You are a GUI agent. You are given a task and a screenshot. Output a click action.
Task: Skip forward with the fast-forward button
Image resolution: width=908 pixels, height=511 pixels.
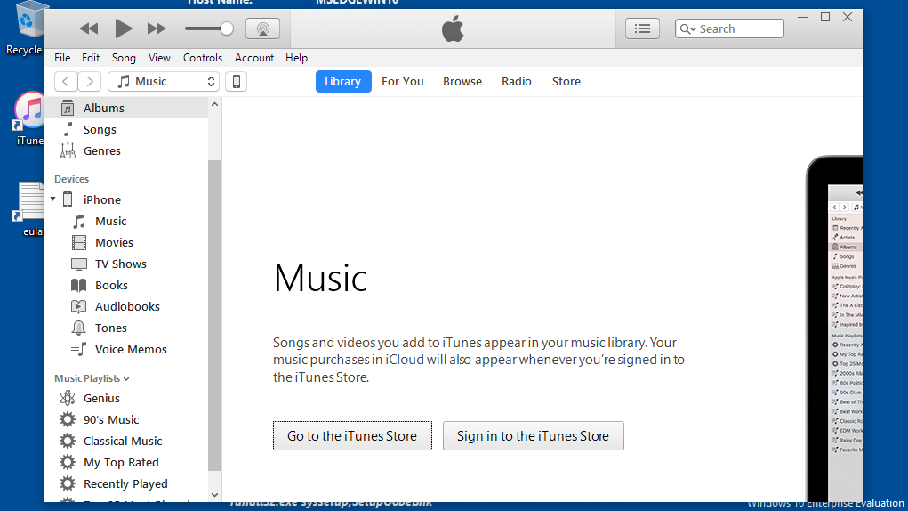coord(157,28)
